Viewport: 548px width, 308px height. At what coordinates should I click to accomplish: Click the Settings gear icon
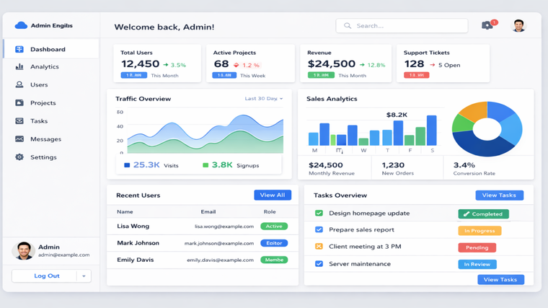pos(19,157)
